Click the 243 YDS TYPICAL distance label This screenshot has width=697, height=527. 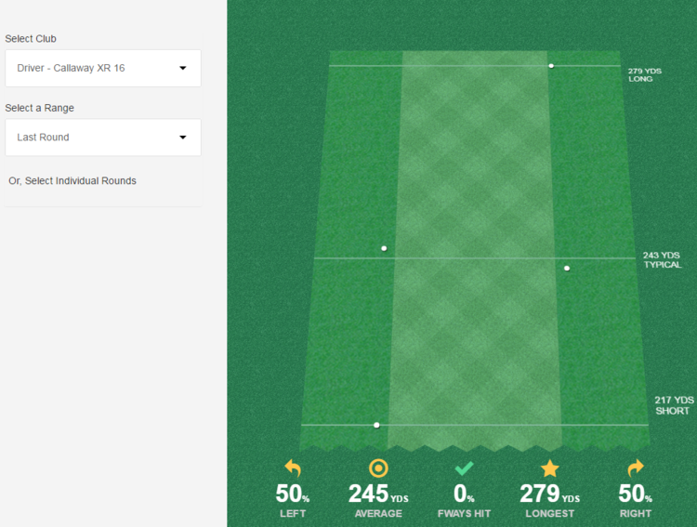coord(662,259)
